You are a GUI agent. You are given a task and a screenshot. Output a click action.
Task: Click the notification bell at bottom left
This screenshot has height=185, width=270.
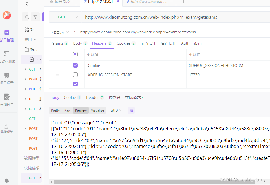coord(6,180)
